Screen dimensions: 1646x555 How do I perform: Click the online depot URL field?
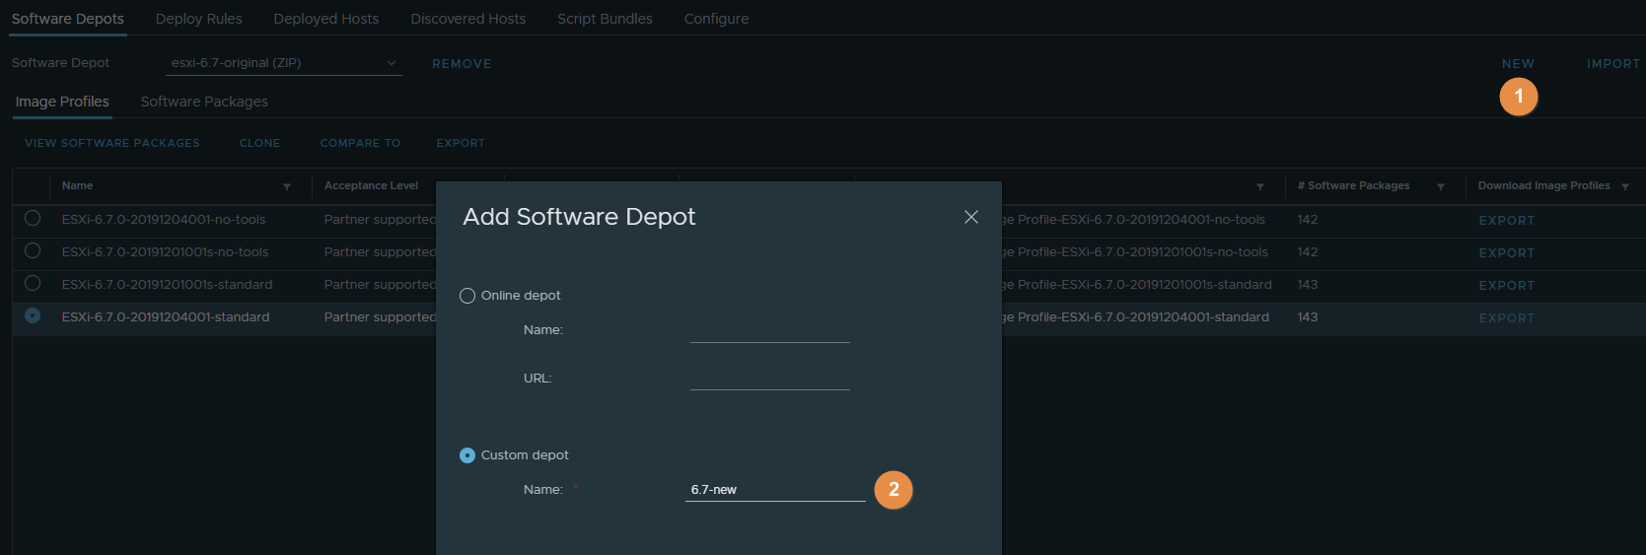[769, 379]
